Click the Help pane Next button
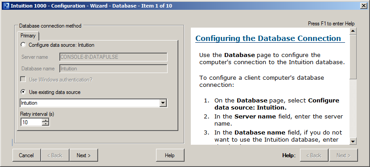 344,155
